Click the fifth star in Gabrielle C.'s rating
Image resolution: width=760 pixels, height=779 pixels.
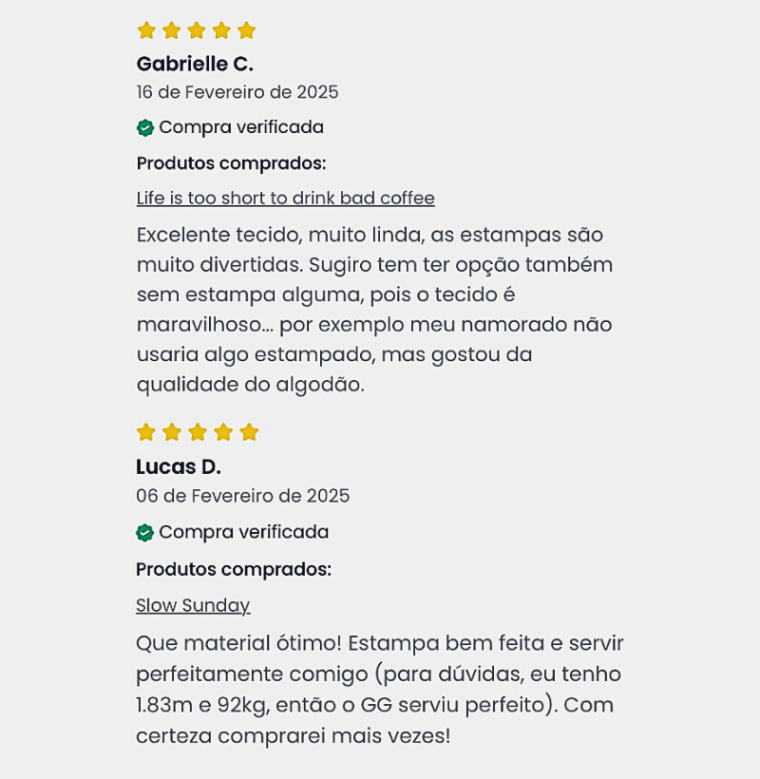247,30
